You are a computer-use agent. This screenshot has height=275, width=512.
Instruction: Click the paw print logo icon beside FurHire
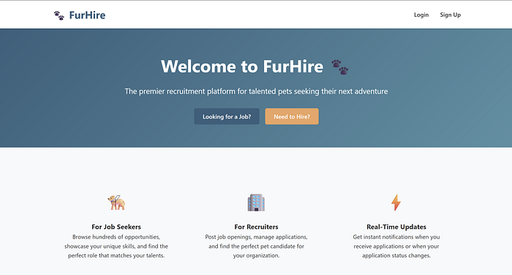[x=59, y=15]
